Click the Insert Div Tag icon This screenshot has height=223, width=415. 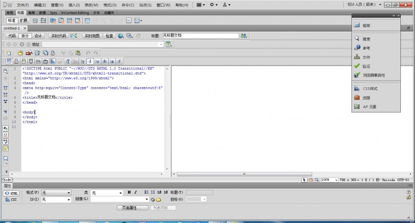point(35,20)
